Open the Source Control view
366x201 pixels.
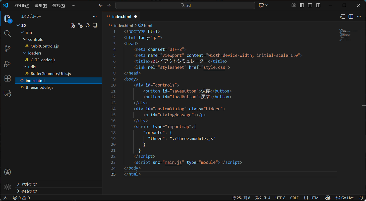pos(7,48)
